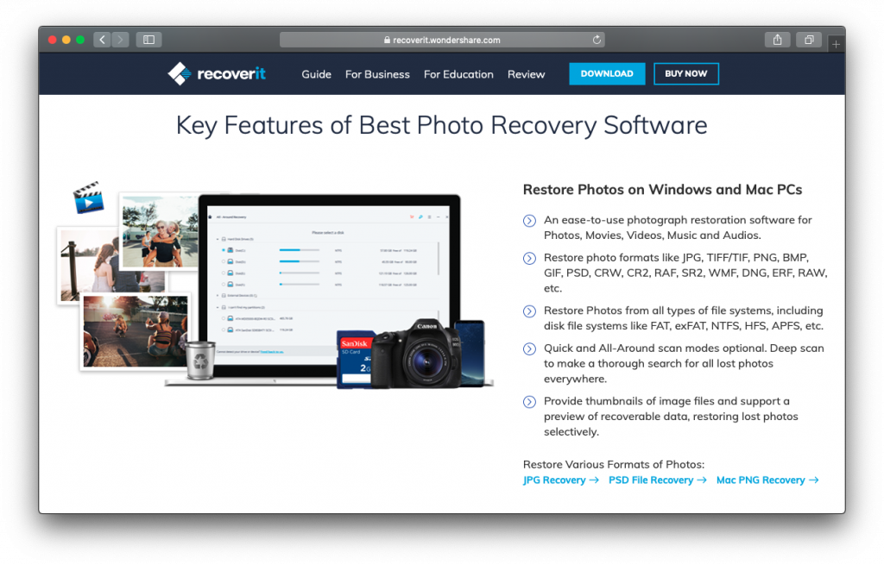Click the arrow next to PSD File Recovery
This screenshot has height=565, width=884.
point(701,480)
